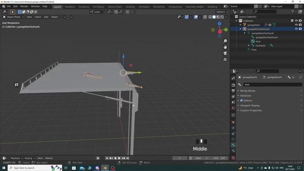Toggle Collection exclude-from-view-layer checkbox
304x171 pixels.
click(292, 20)
